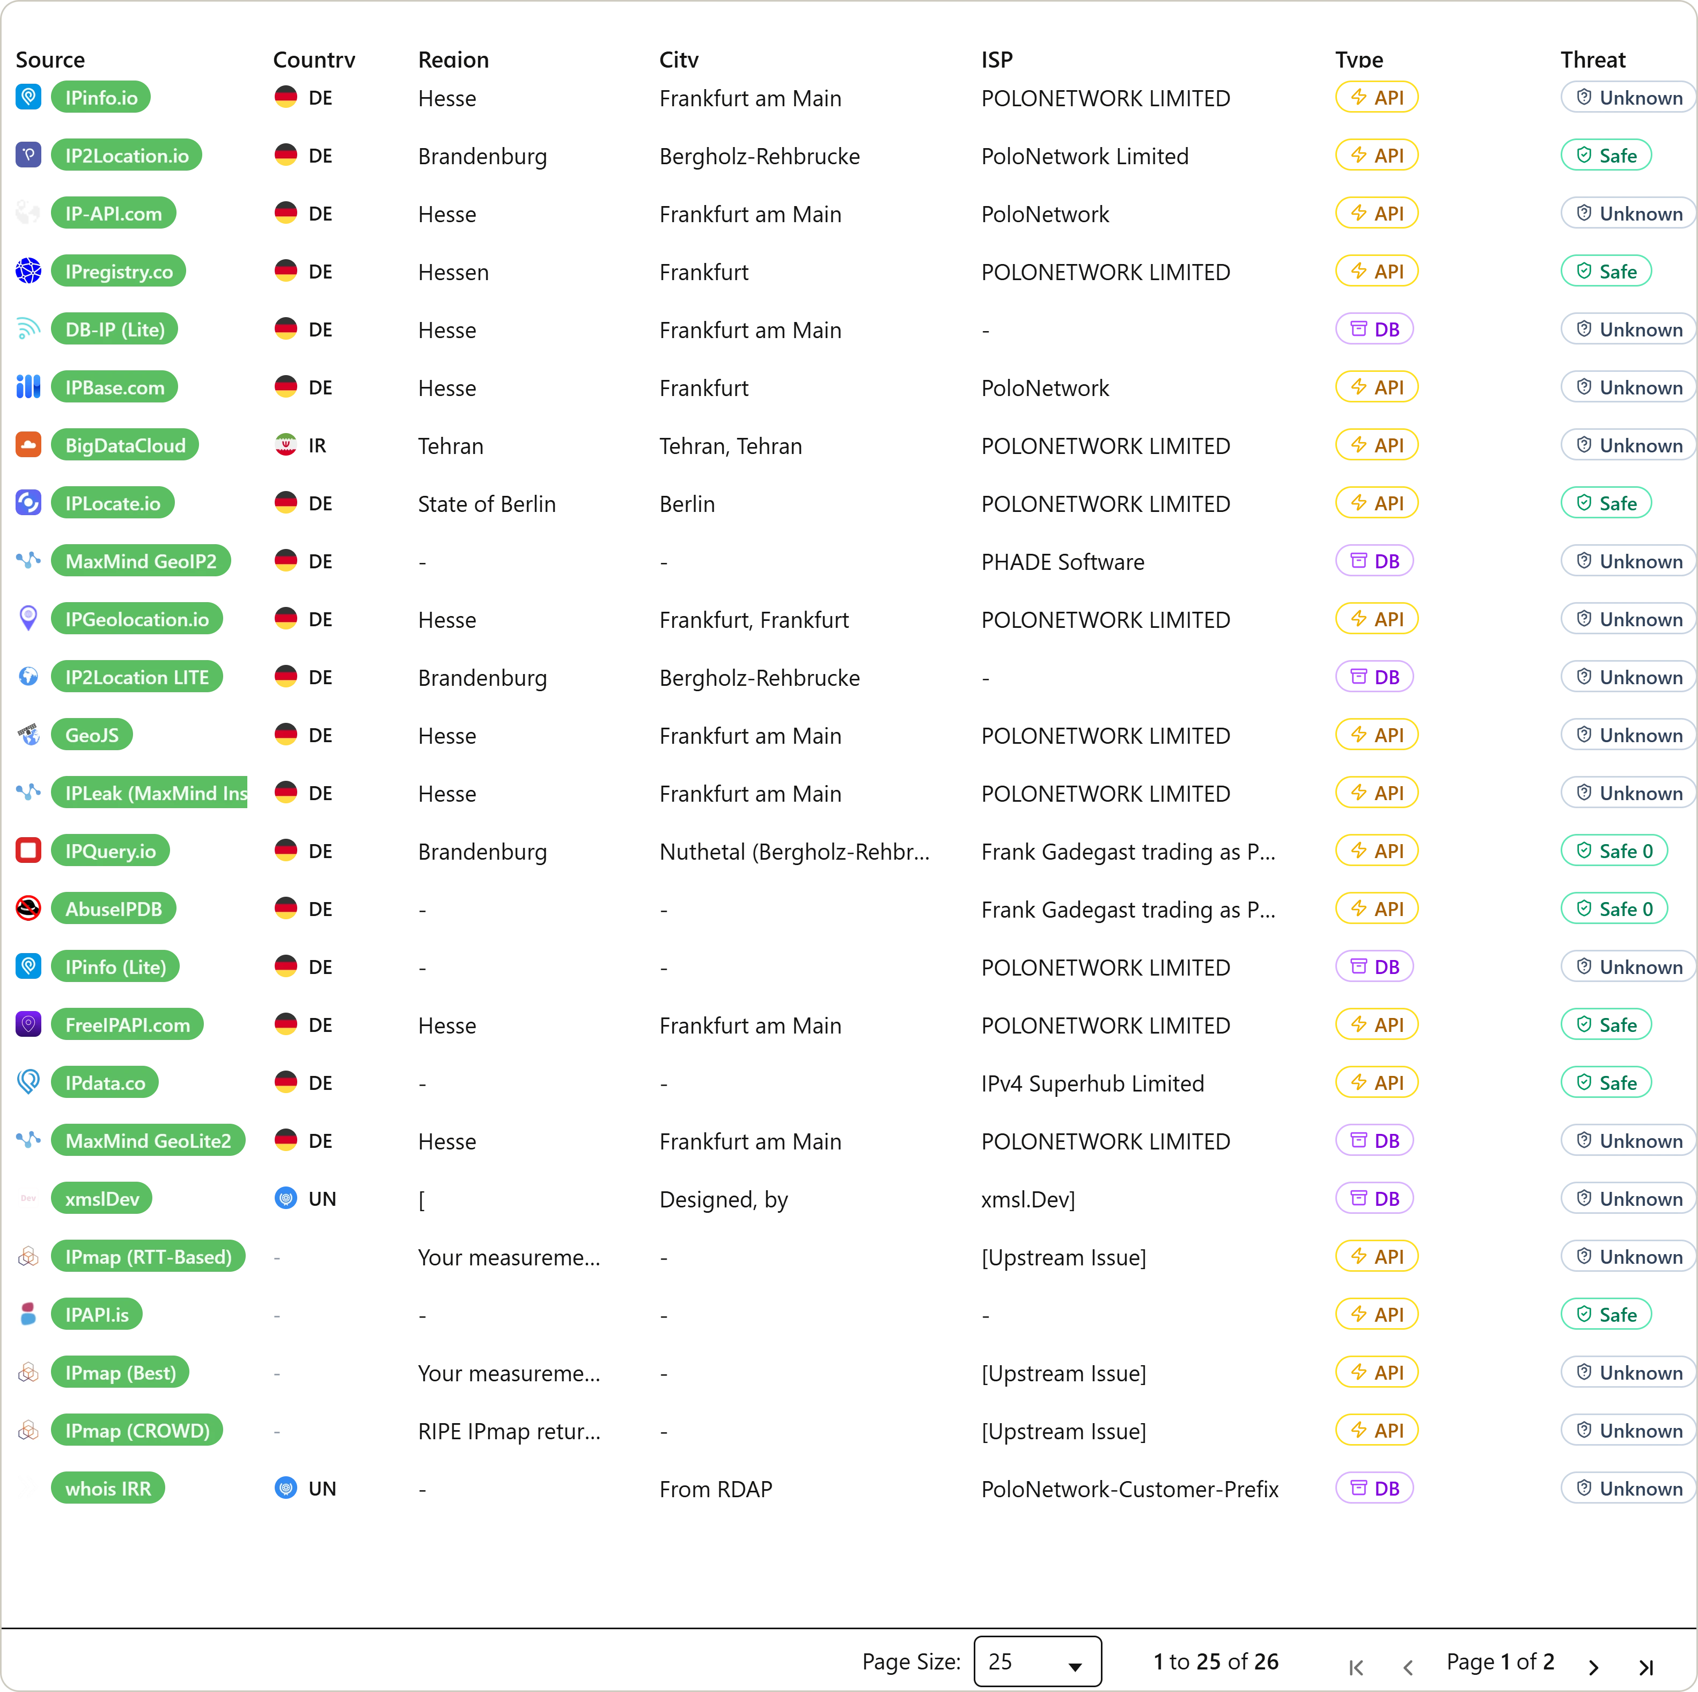
Task: Click the IPregistry.co globe icon
Action: point(29,270)
